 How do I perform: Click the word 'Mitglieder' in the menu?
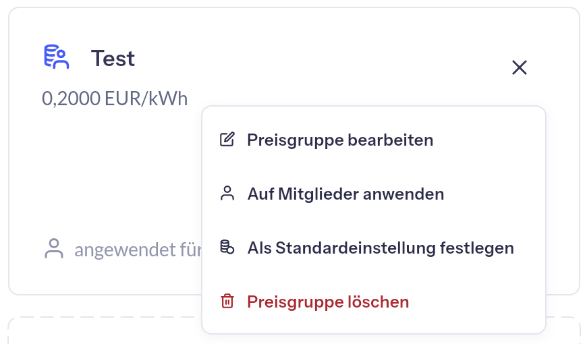coord(321,194)
